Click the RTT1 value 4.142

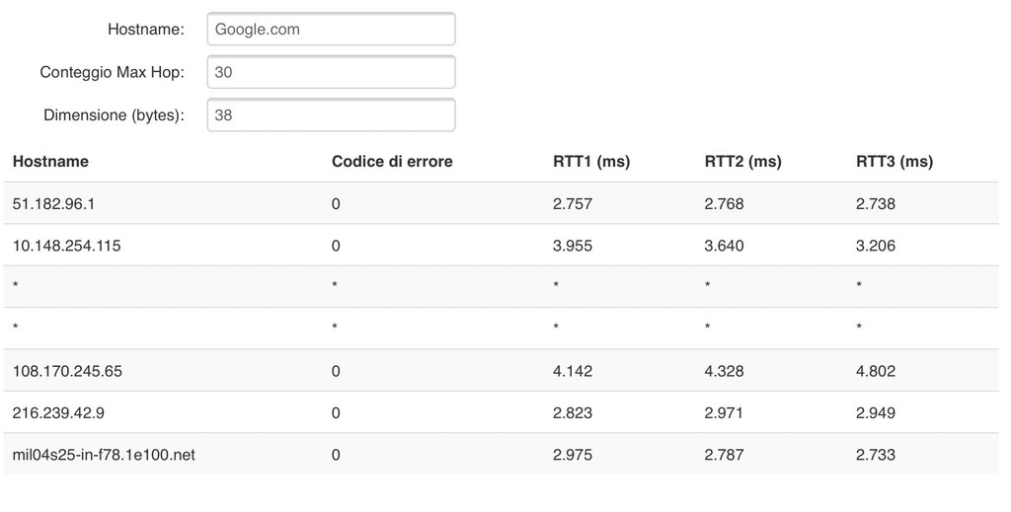[x=573, y=371]
